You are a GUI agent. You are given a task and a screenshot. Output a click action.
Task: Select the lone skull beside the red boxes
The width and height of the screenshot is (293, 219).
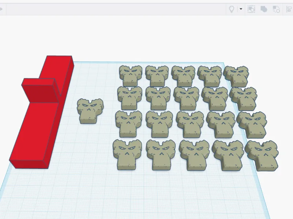coord(90,111)
